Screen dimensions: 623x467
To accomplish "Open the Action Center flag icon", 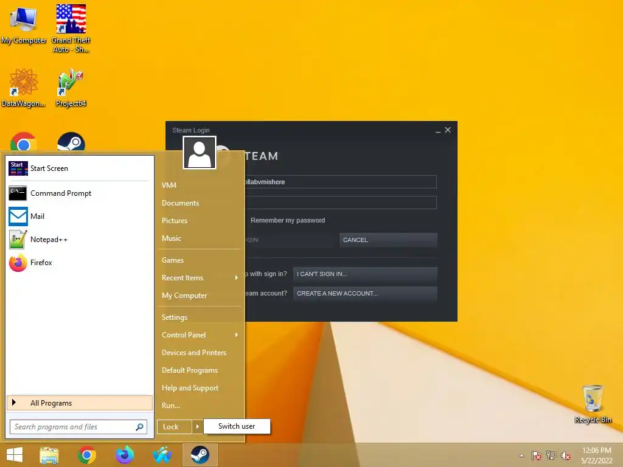I will (536, 455).
